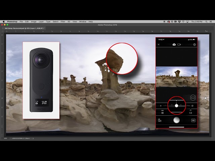Click the brighter sun icon right of slider
Image resolution: width=215 pixels, height=161 pixels.
192,106
